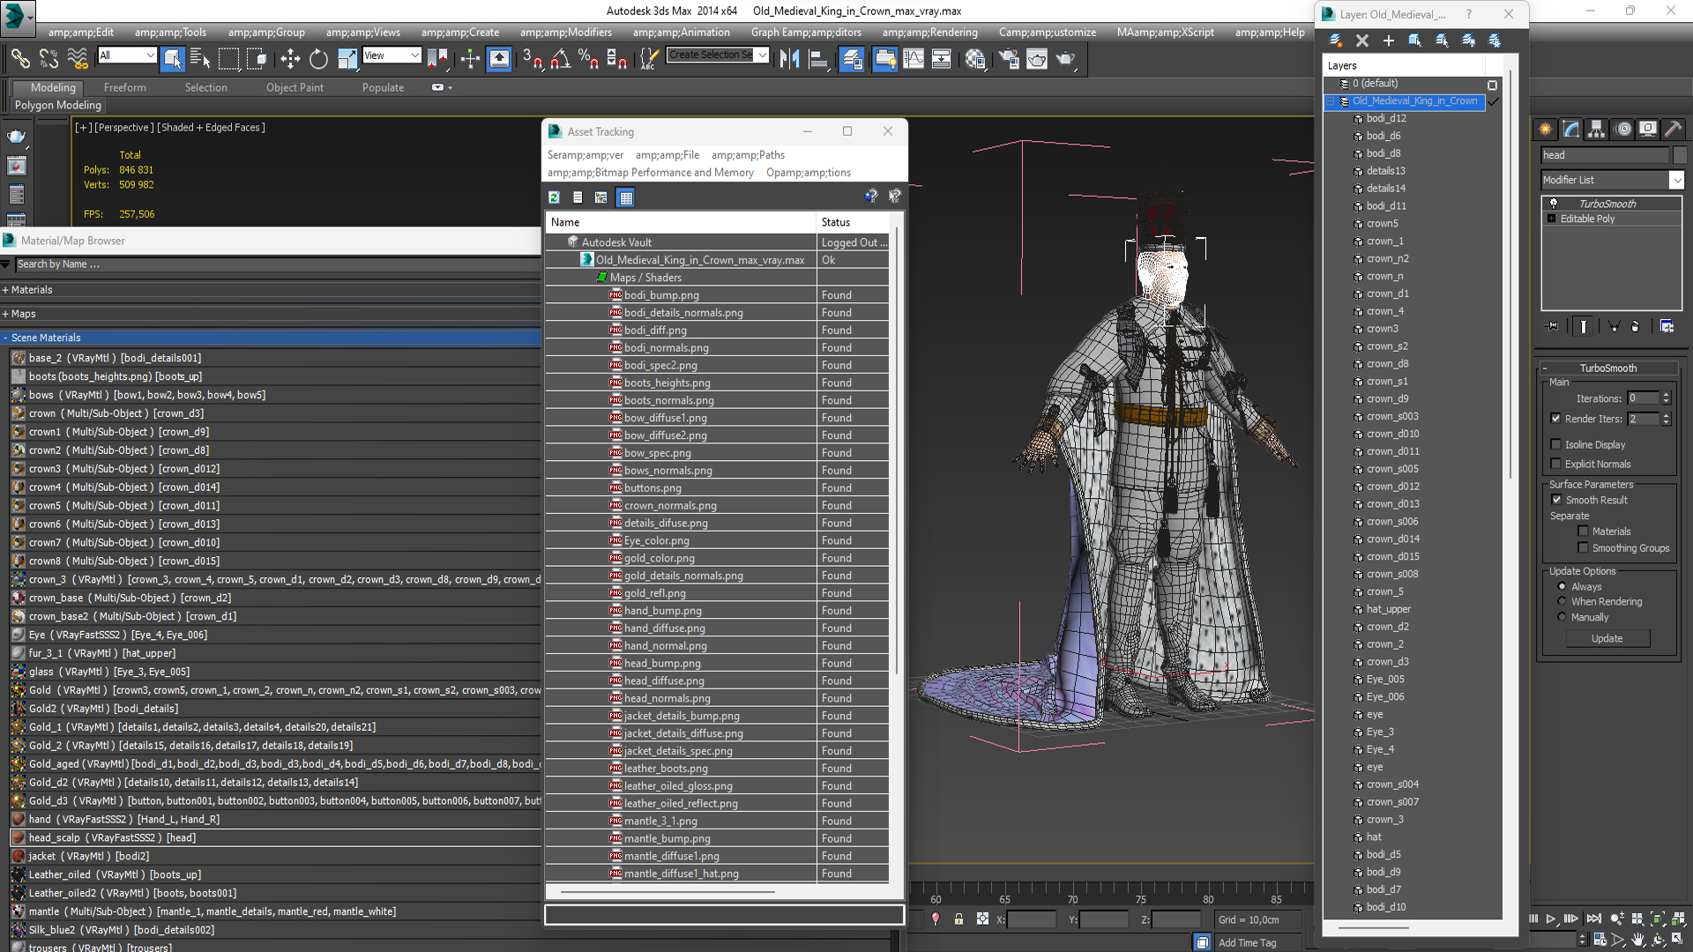Toggle the 3D Snaps icon
This screenshot has height=952, width=1693.
533,58
